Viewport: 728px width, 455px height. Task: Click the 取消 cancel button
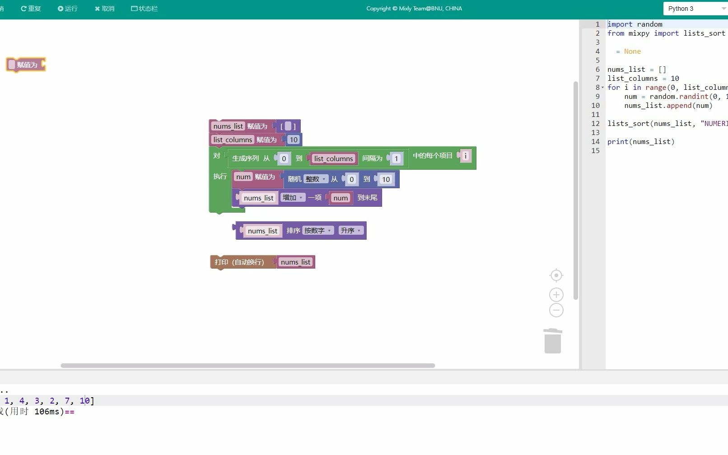tap(104, 9)
